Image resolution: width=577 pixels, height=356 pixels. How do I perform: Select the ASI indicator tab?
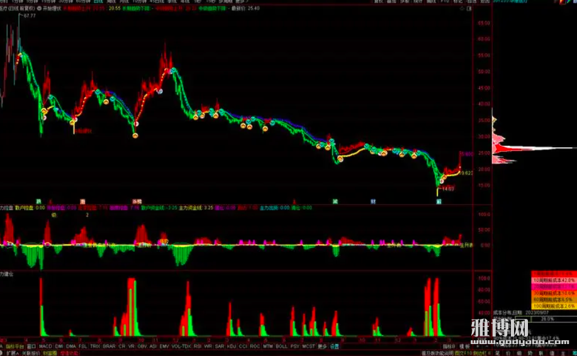[153, 346]
